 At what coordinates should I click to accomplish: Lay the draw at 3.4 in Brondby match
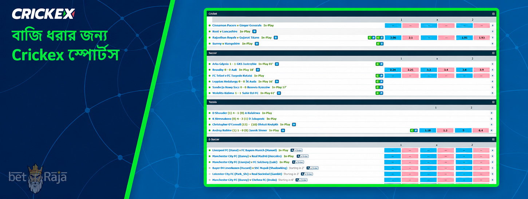446,70
